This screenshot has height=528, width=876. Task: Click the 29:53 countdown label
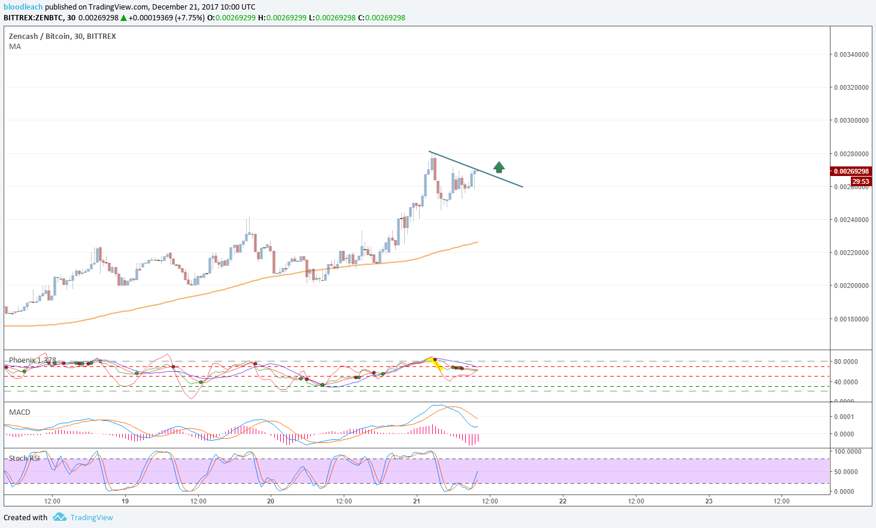pos(860,181)
